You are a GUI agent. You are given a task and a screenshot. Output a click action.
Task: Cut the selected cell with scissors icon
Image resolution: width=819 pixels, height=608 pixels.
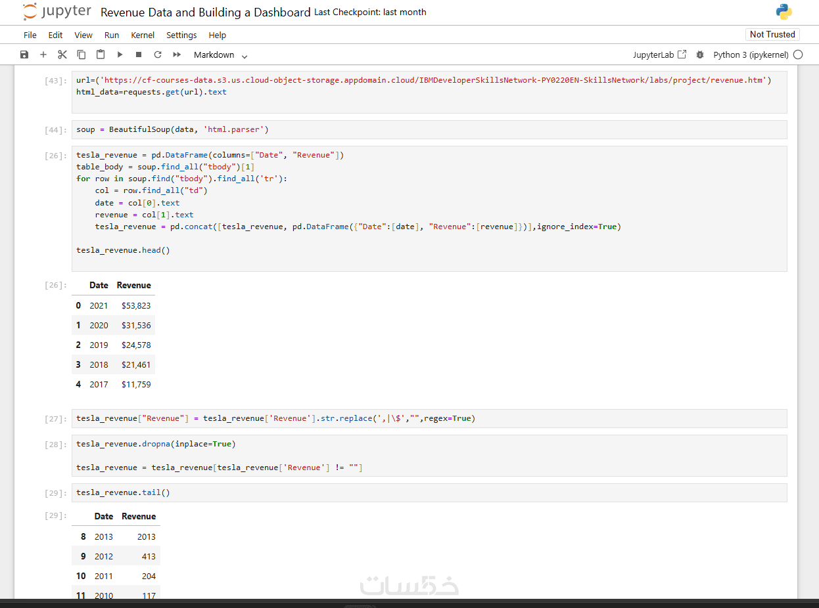point(62,55)
